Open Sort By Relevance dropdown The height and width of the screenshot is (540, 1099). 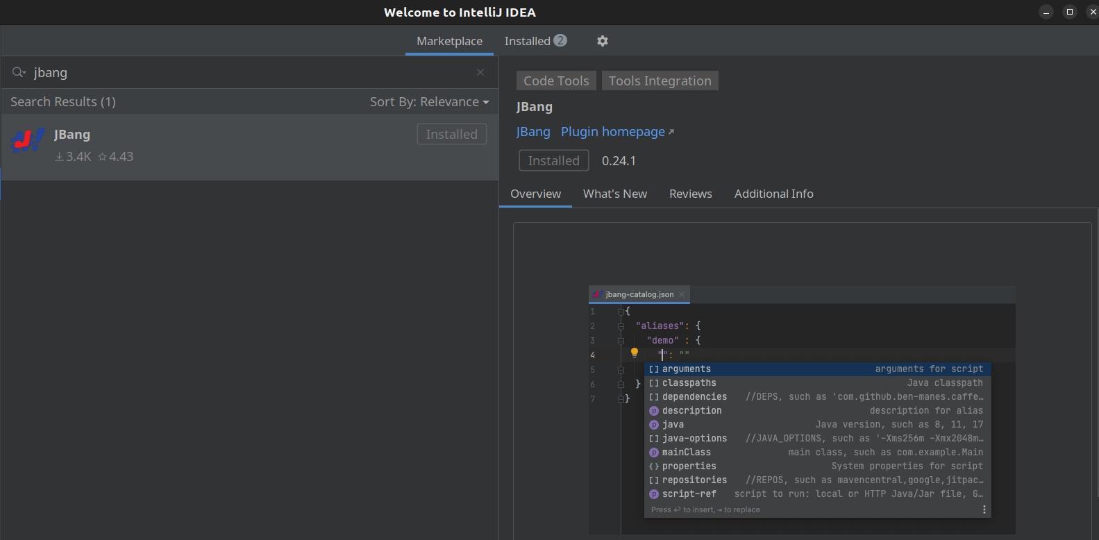click(430, 102)
